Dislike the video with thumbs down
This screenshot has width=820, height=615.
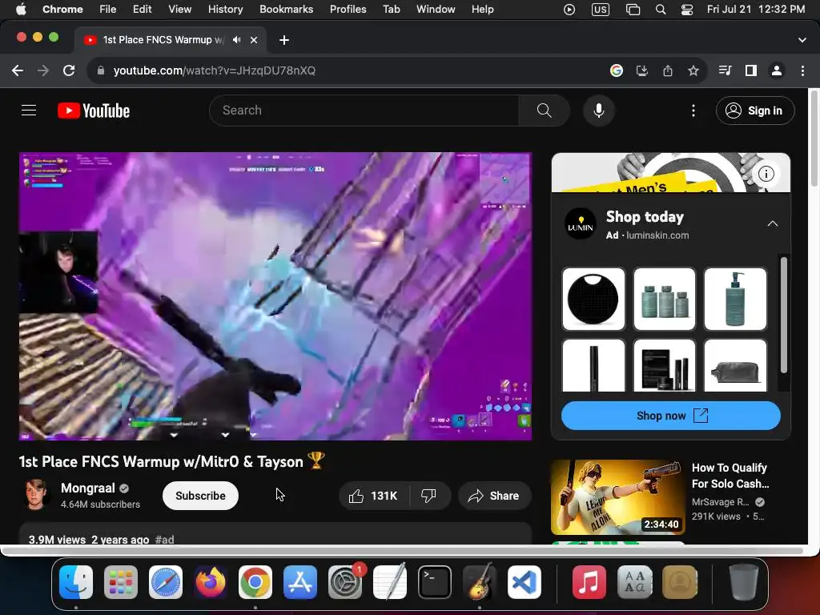(429, 496)
